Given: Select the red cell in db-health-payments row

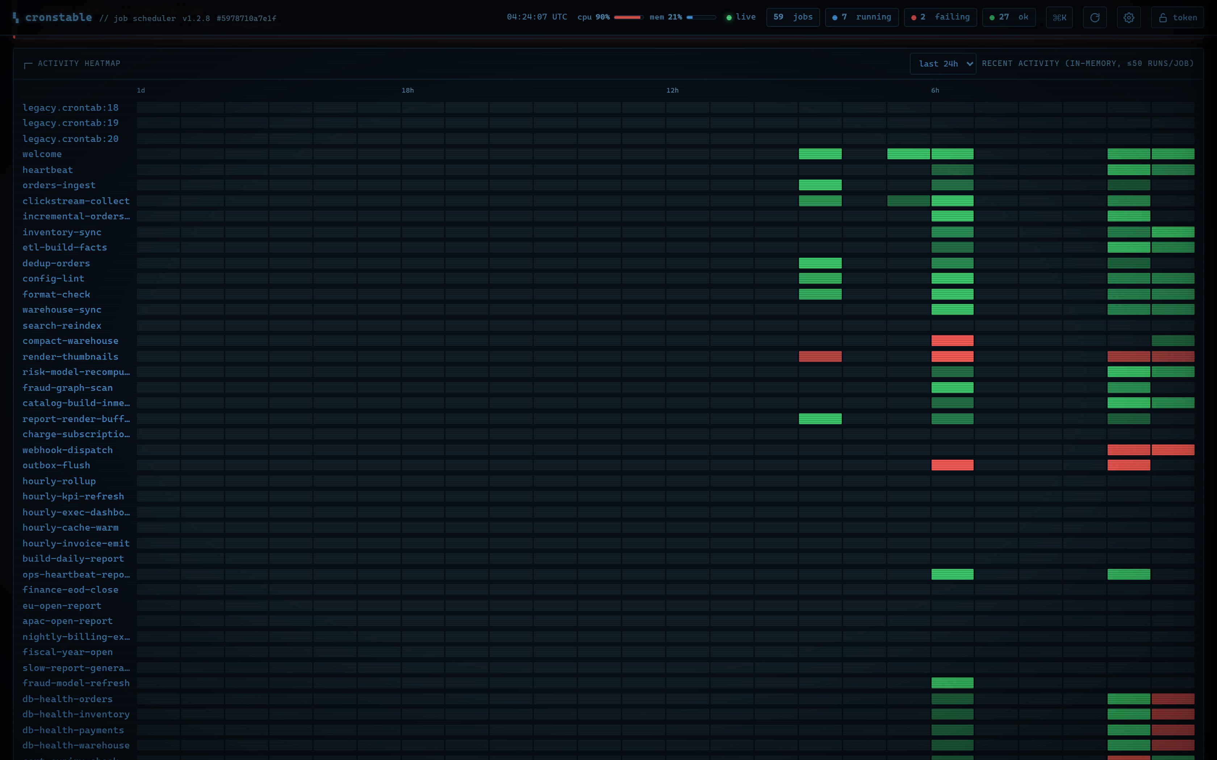Looking at the screenshot, I should (x=1173, y=730).
